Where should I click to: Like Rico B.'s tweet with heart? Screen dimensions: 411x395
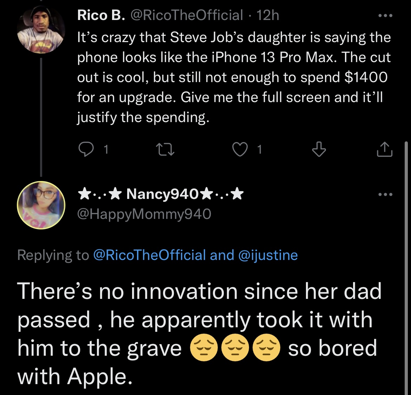point(240,150)
